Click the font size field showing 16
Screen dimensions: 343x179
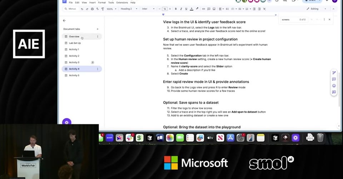pos(165,9)
